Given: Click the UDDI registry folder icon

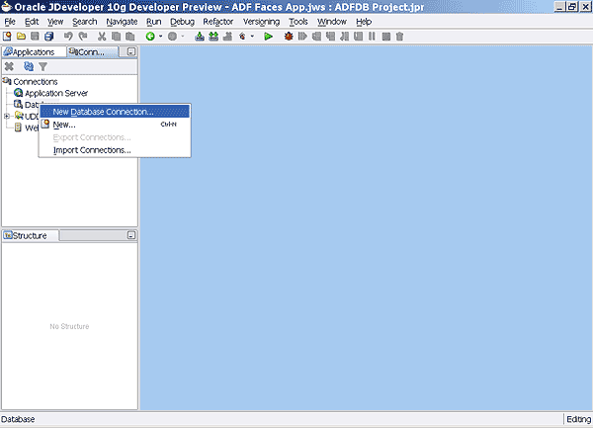Looking at the screenshot, I should [x=19, y=116].
